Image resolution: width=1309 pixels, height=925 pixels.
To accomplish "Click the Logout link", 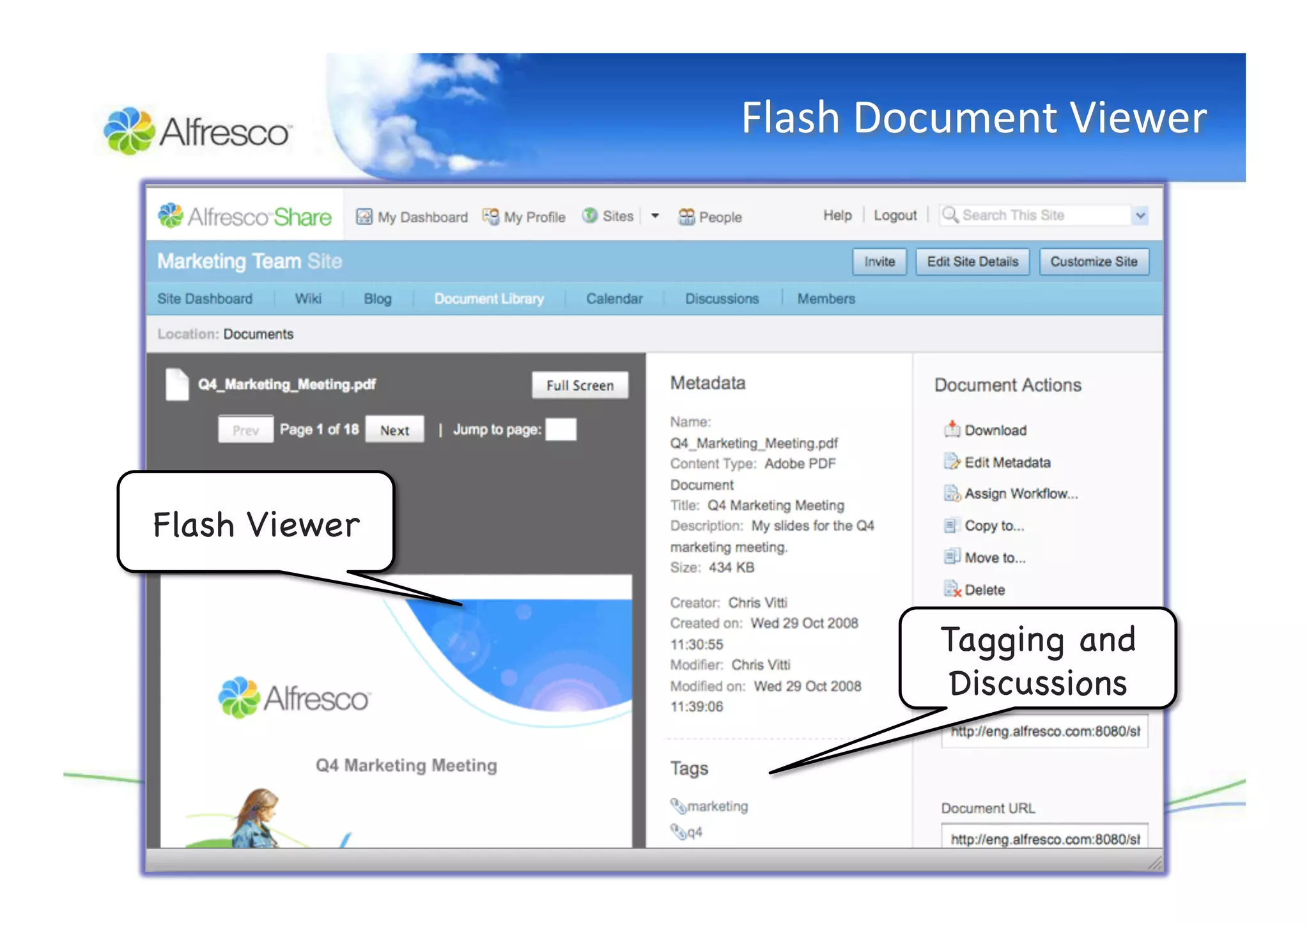I will click(895, 215).
